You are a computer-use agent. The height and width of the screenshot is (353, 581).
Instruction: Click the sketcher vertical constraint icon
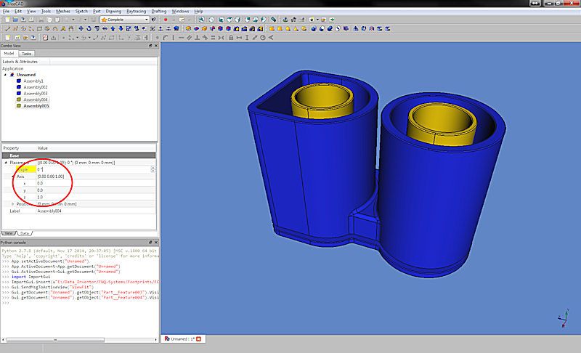pyautogui.click(x=173, y=38)
